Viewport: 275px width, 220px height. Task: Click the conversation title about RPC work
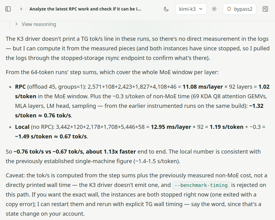point(85,9)
